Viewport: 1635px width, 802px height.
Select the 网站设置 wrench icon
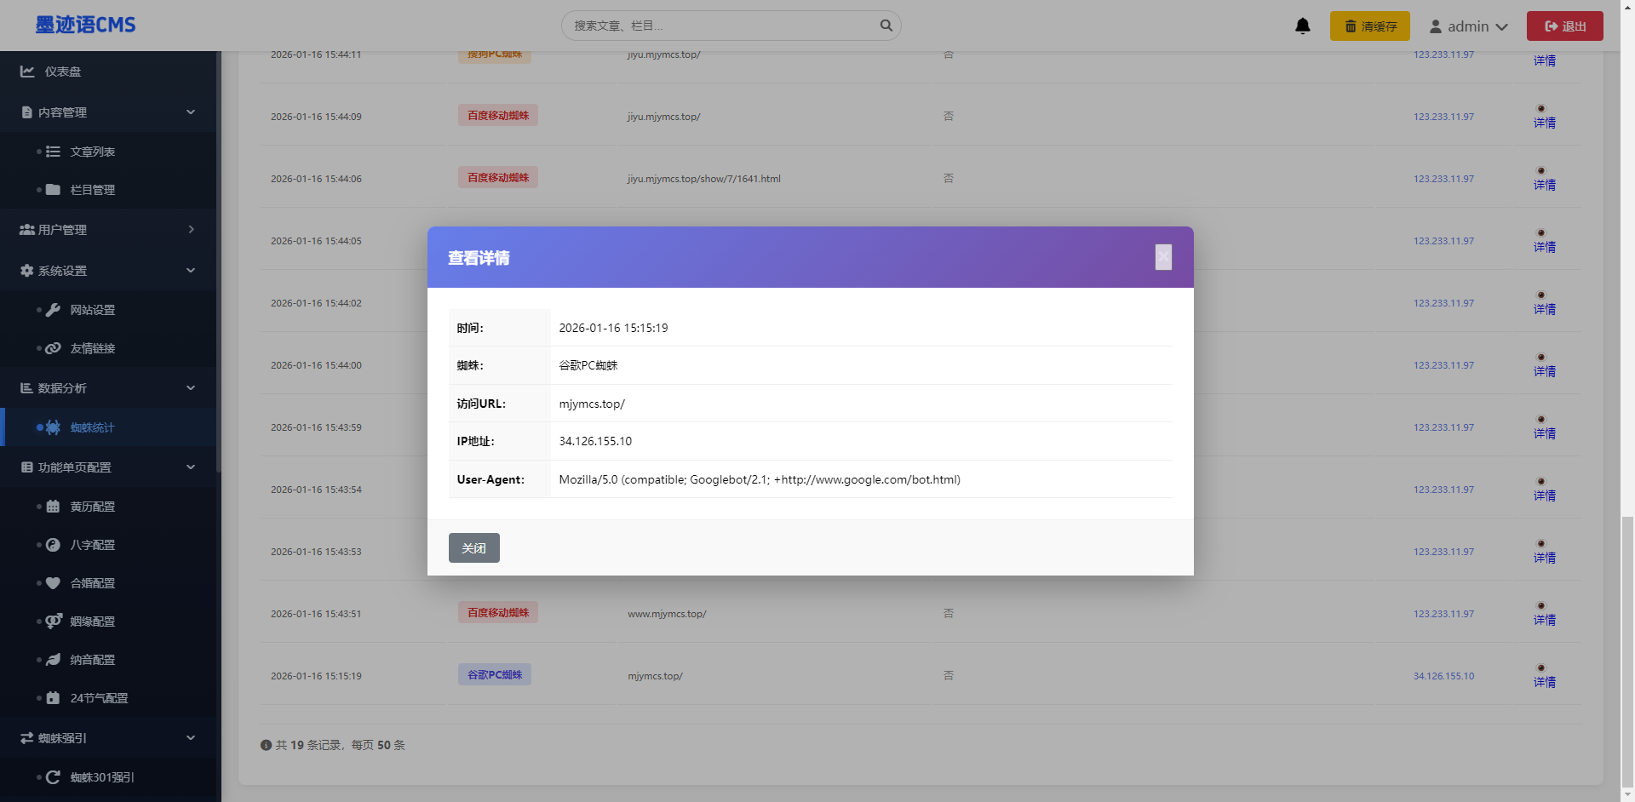click(53, 310)
